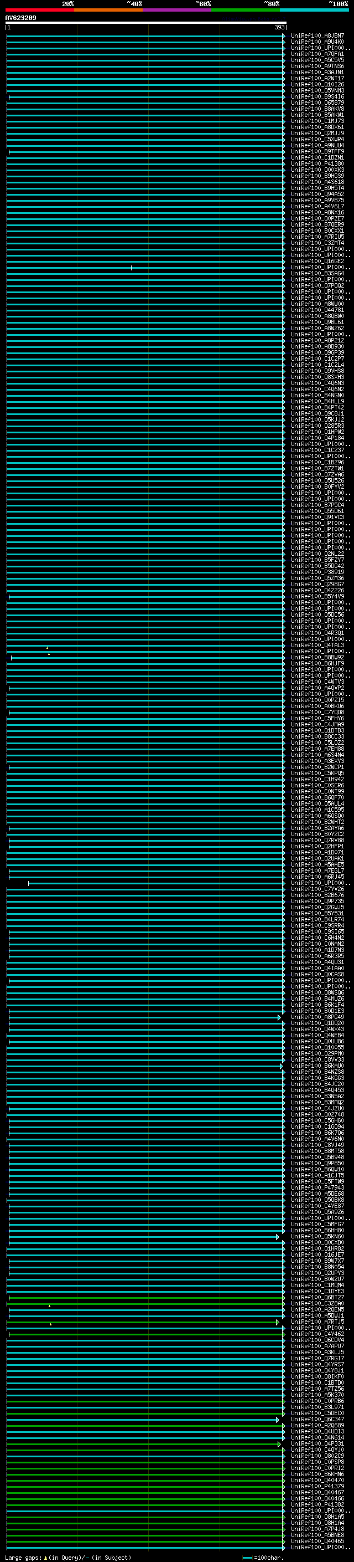Select label UniRef100_C7YQD8
The height and width of the screenshot is (1562, 354).
point(317,712)
